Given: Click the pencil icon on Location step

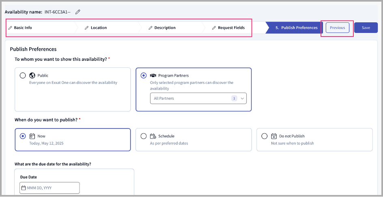Looking at the screenshot, I should [86, 28].
